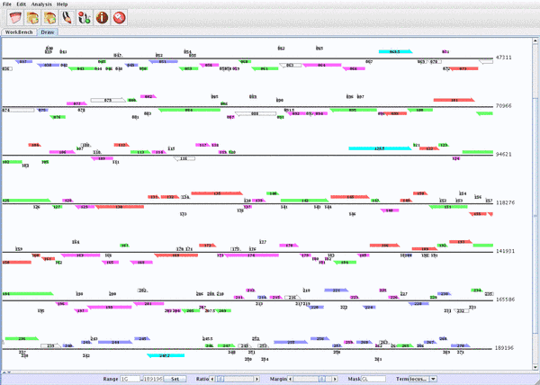Select the Draw tab
540x385 pixels.
pyautogui.click(x=48, y=31)
